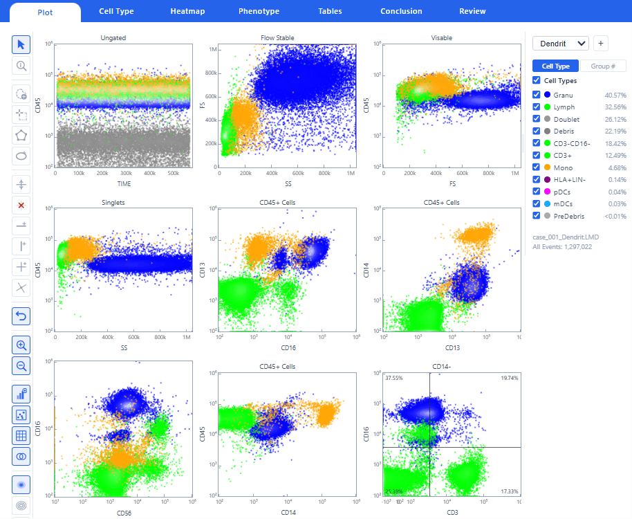Open the Tables tab
Image resolution: width=632 pixels, height=519 pixels.
click(x=330, y=11)
